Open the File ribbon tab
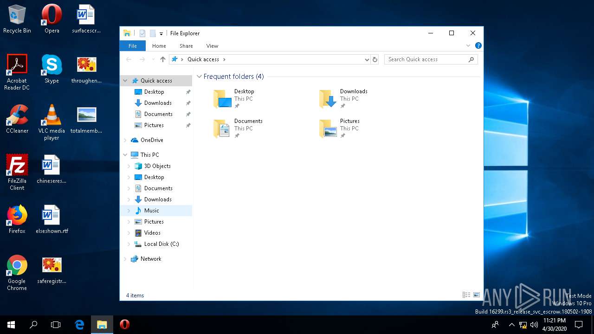Image resolution: width=594 pixels, height=334 pixels. (133, 46)
